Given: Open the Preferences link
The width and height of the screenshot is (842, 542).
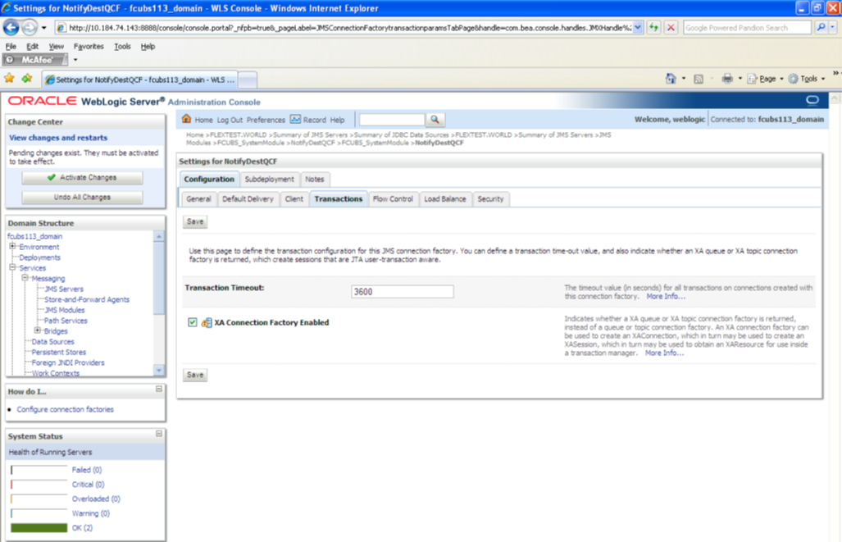Looking at the screenshot, I should [266, 120].
